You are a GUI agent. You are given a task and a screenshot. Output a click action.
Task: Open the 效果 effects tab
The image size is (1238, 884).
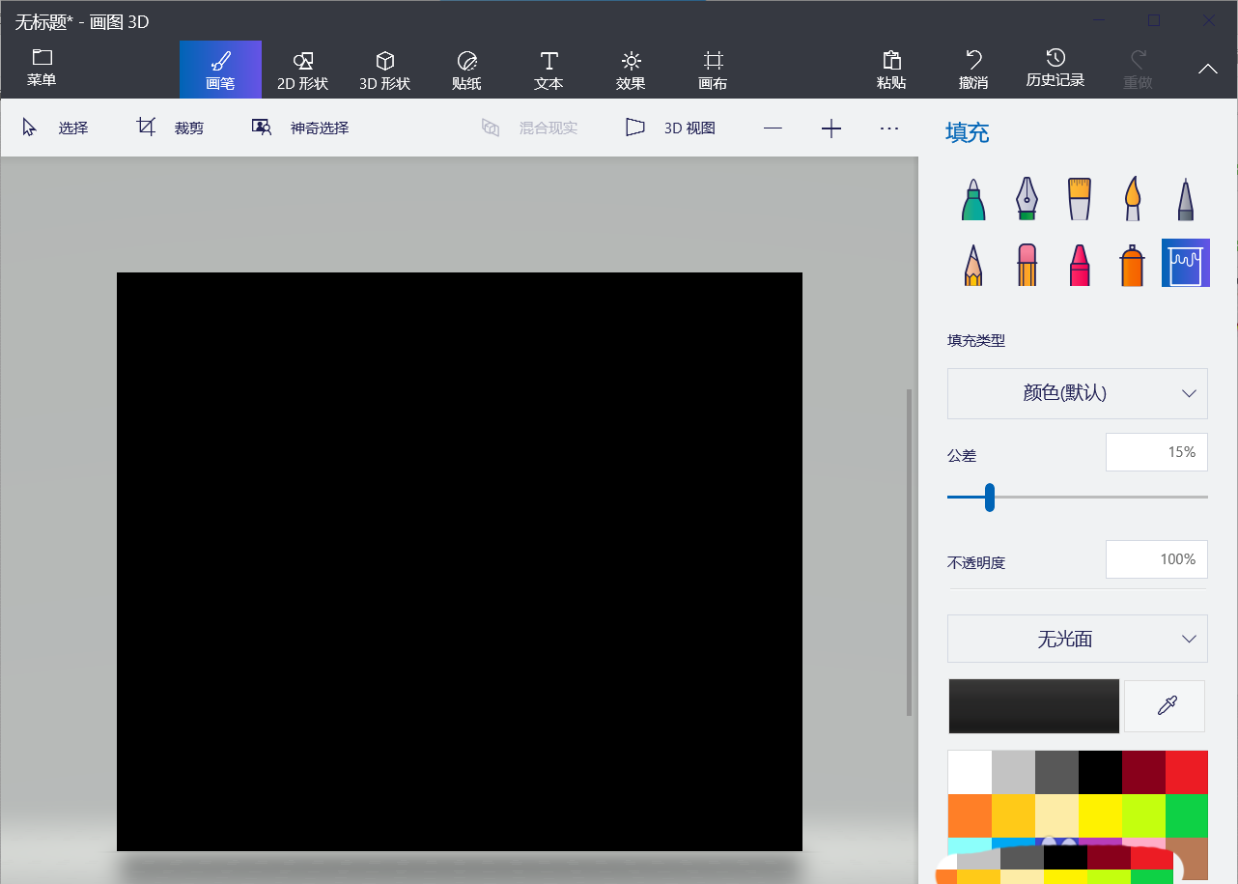coord(631,70)
